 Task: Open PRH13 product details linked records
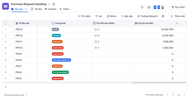pos(97,29)
